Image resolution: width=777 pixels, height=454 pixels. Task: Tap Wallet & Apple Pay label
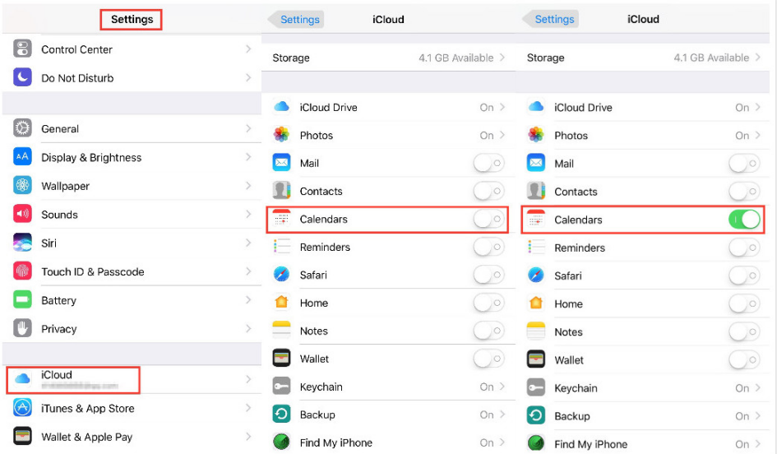86,437
